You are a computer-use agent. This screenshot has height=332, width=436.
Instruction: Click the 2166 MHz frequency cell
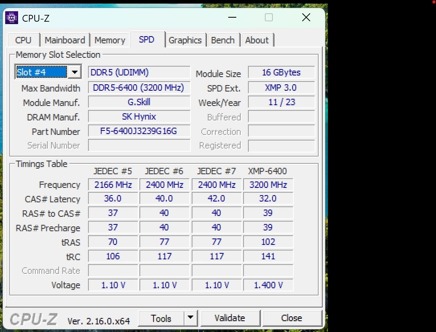pyautogui.click(x=113, y=185)
